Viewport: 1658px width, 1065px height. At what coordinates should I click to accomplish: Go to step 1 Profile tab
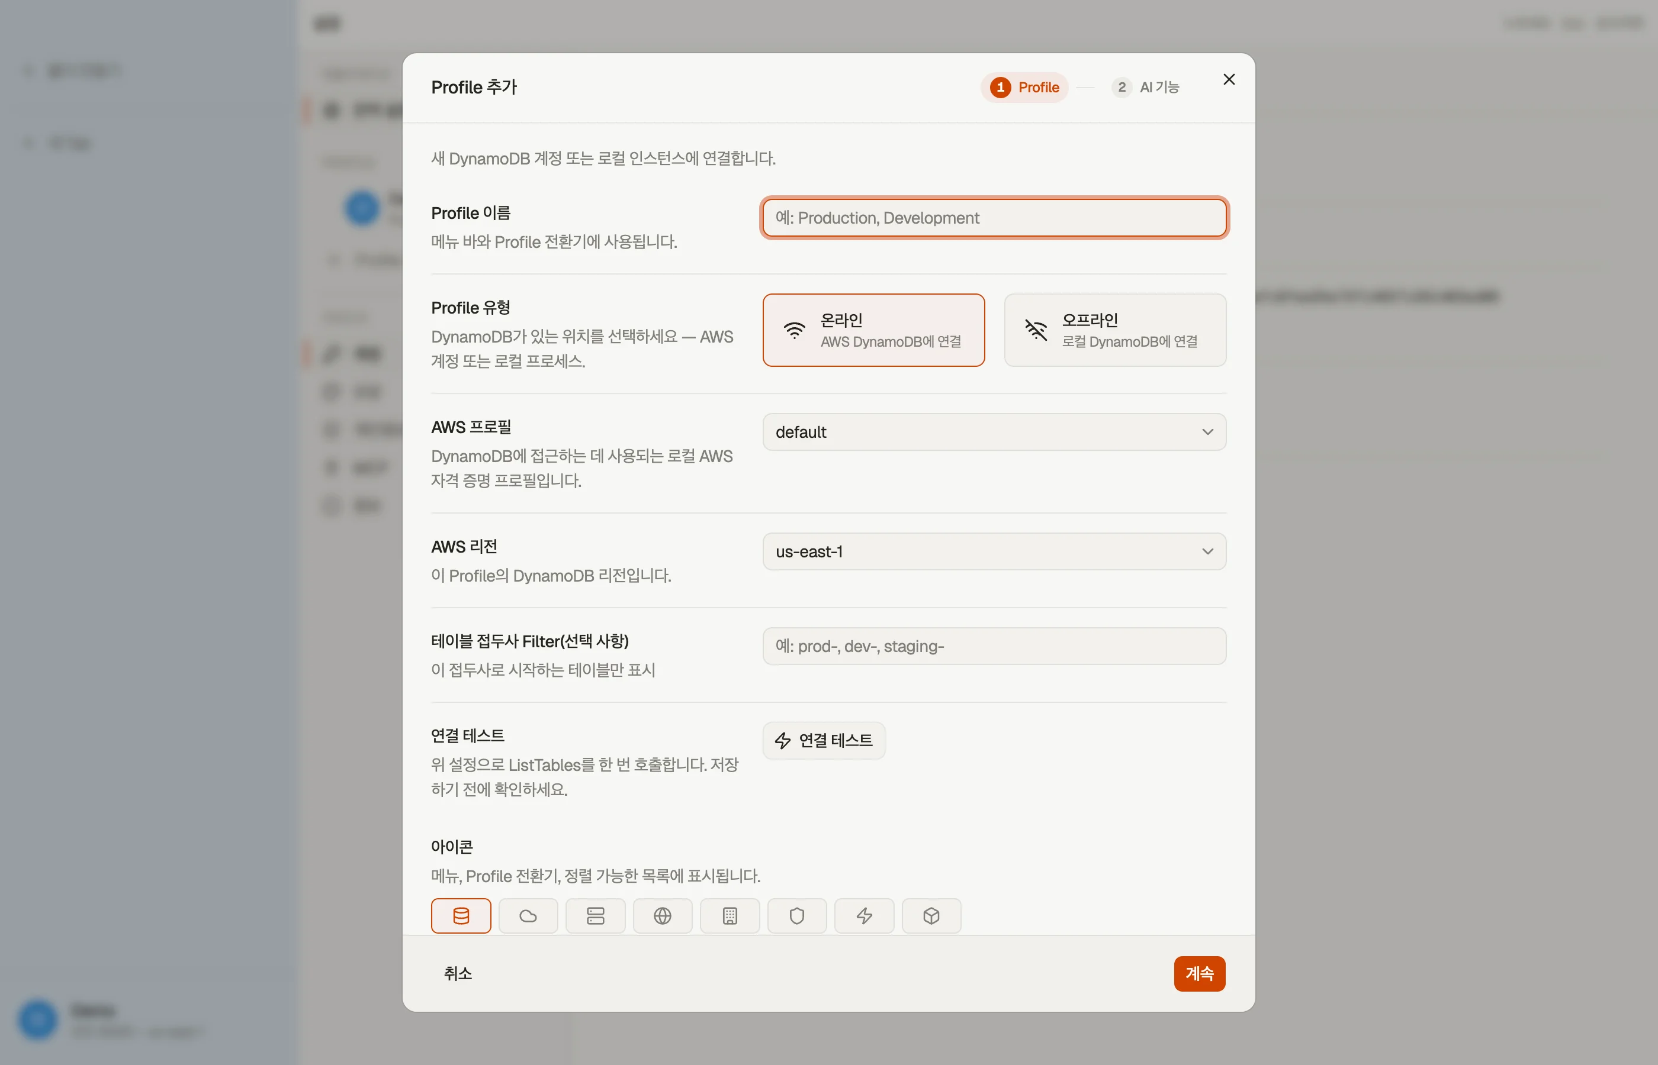coord(1024,87)
